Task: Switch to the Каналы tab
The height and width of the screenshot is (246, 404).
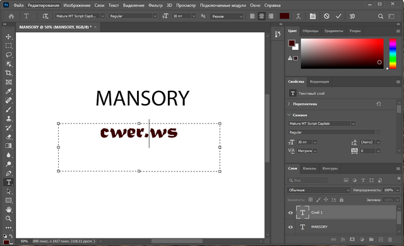Action: point(309,168)
